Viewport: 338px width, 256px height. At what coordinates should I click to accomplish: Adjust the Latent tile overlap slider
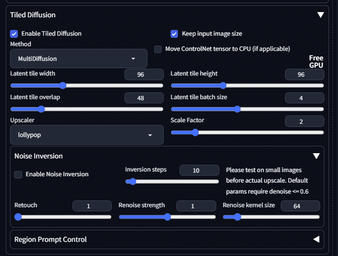point(87,109)
